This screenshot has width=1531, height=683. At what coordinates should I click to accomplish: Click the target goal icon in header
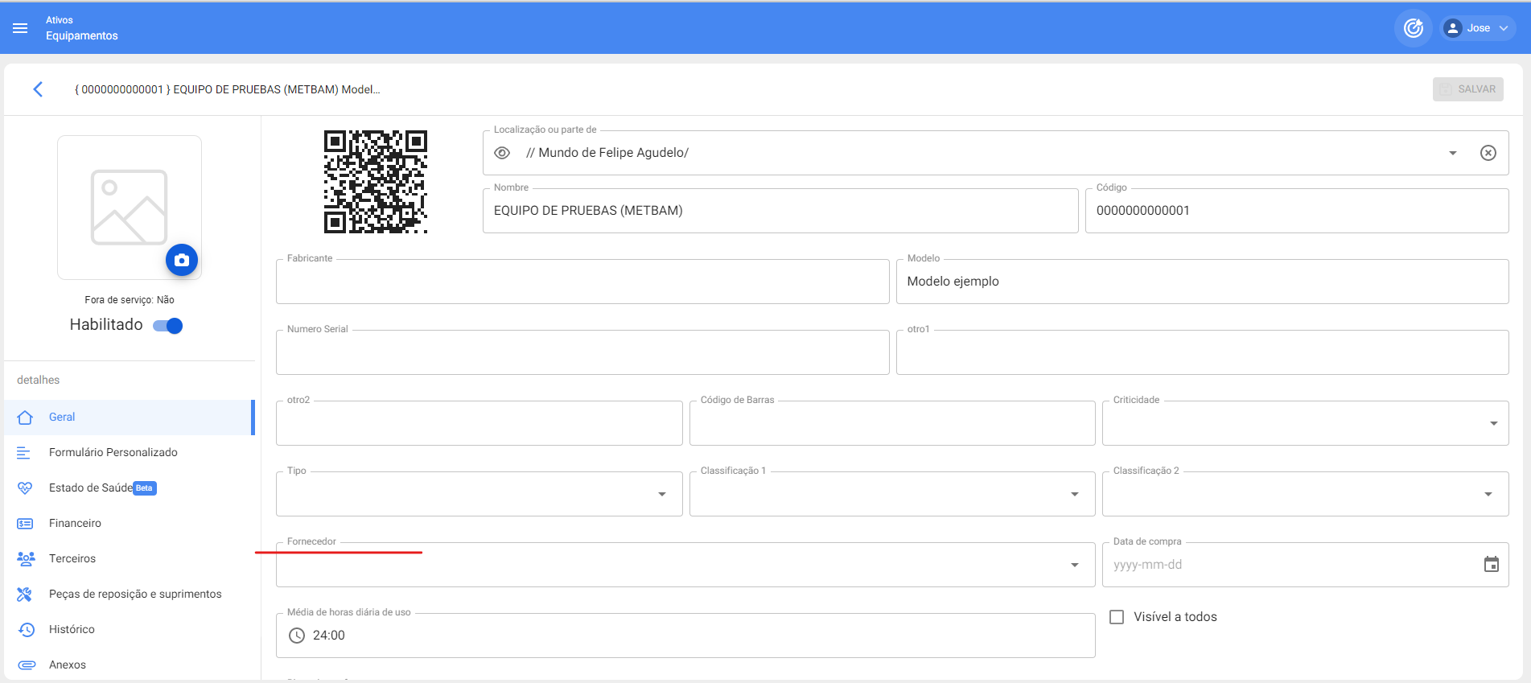click(1413, 28)
